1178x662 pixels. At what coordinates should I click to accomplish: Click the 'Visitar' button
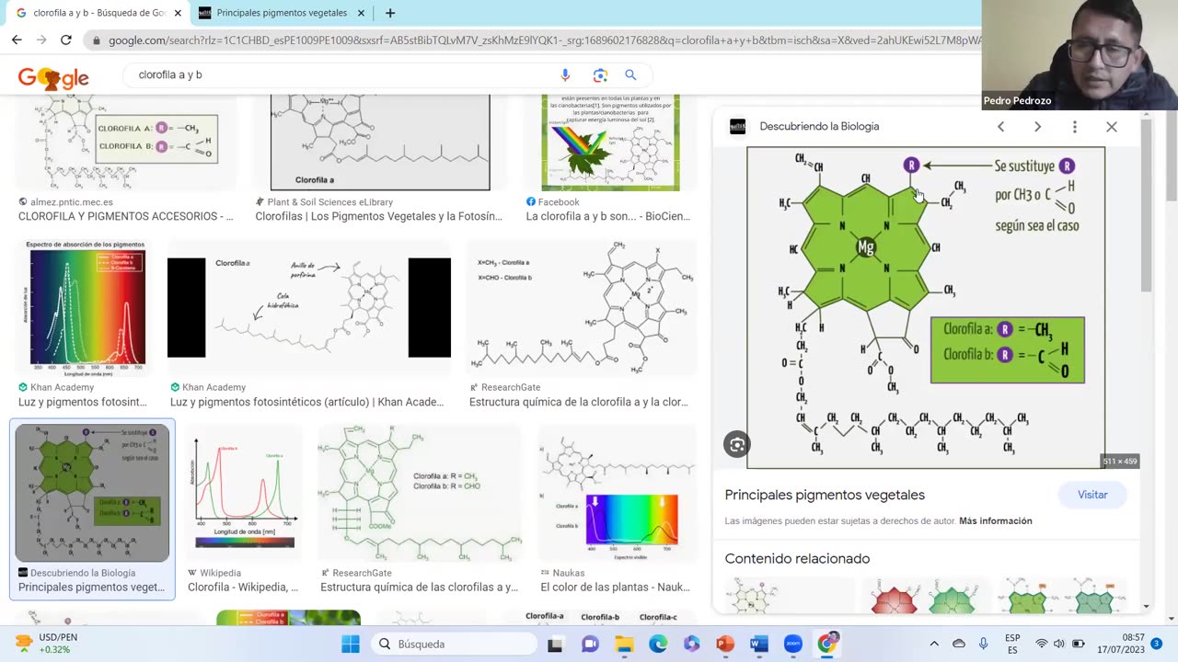tap(1092, 495)
